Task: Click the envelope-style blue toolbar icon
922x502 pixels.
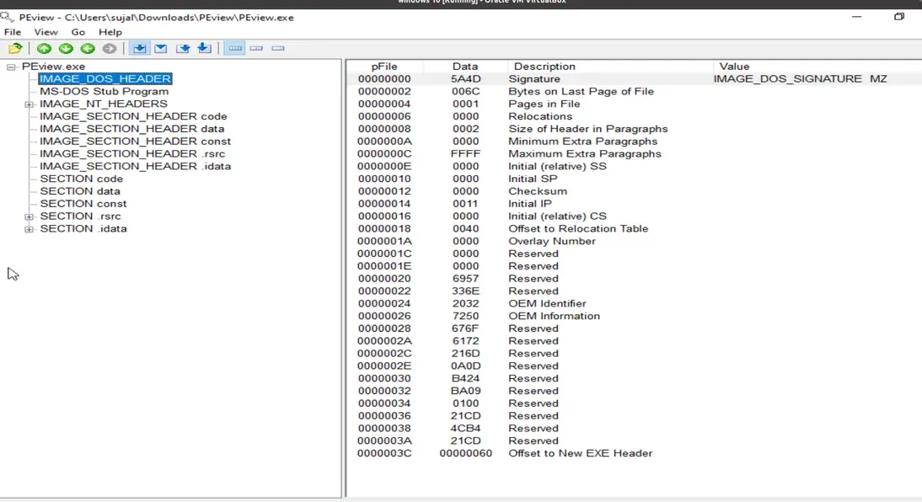Action: tap(161, 48)
